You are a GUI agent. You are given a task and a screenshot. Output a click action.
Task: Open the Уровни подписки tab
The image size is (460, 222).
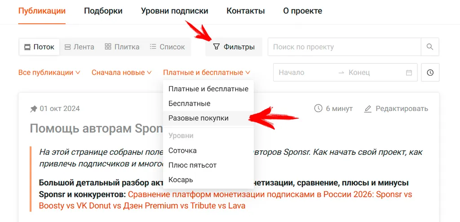pos(175,11)
